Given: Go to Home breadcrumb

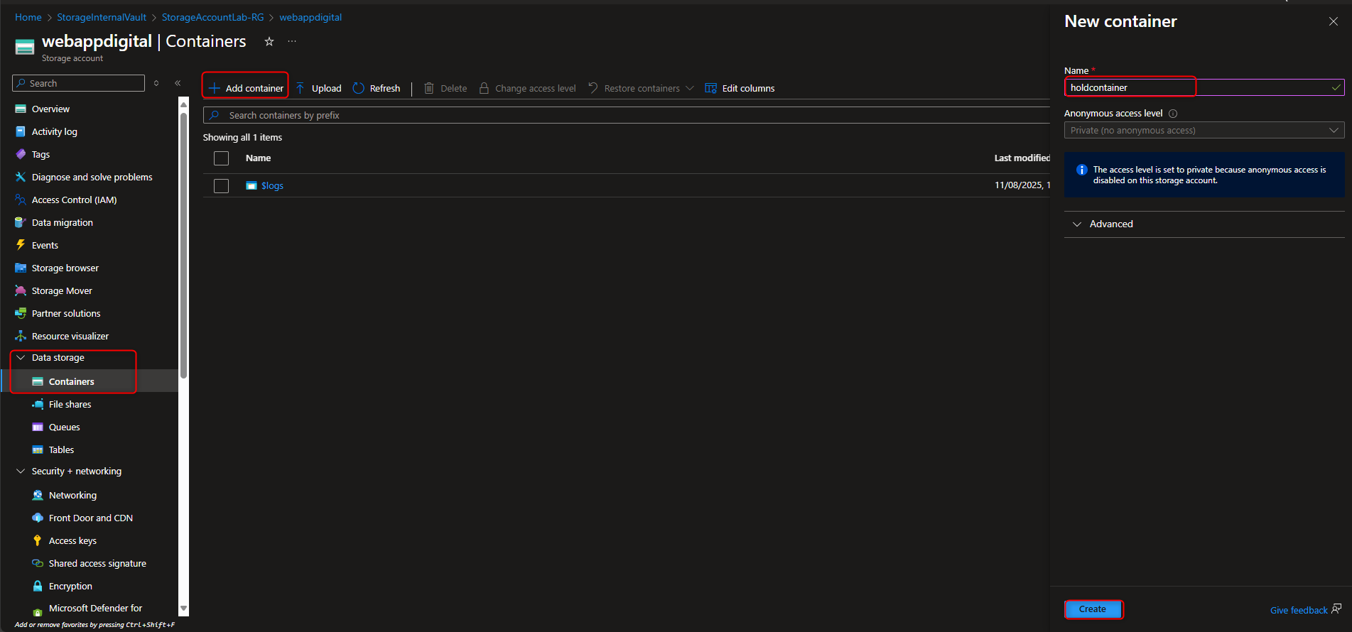Looking at the screenshot, I should click(x=28, y=17).
